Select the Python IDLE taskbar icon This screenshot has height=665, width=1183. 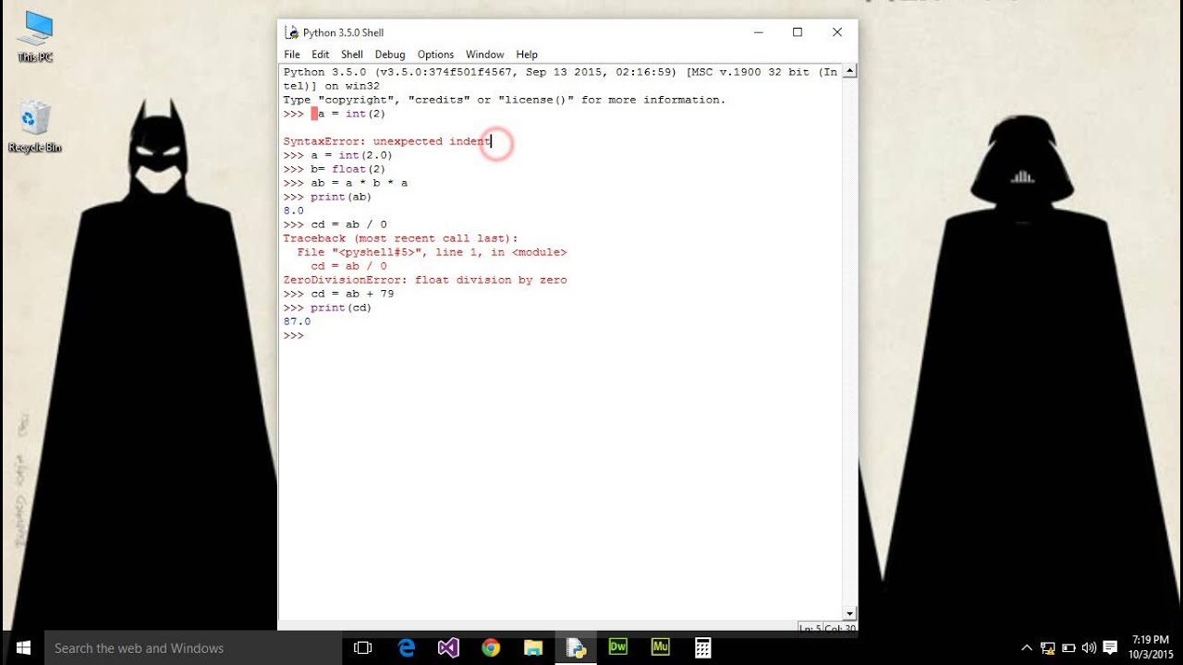click(x=576, y=647)
